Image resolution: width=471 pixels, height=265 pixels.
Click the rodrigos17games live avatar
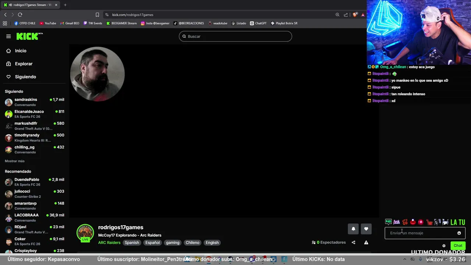[x=85, y=233]
